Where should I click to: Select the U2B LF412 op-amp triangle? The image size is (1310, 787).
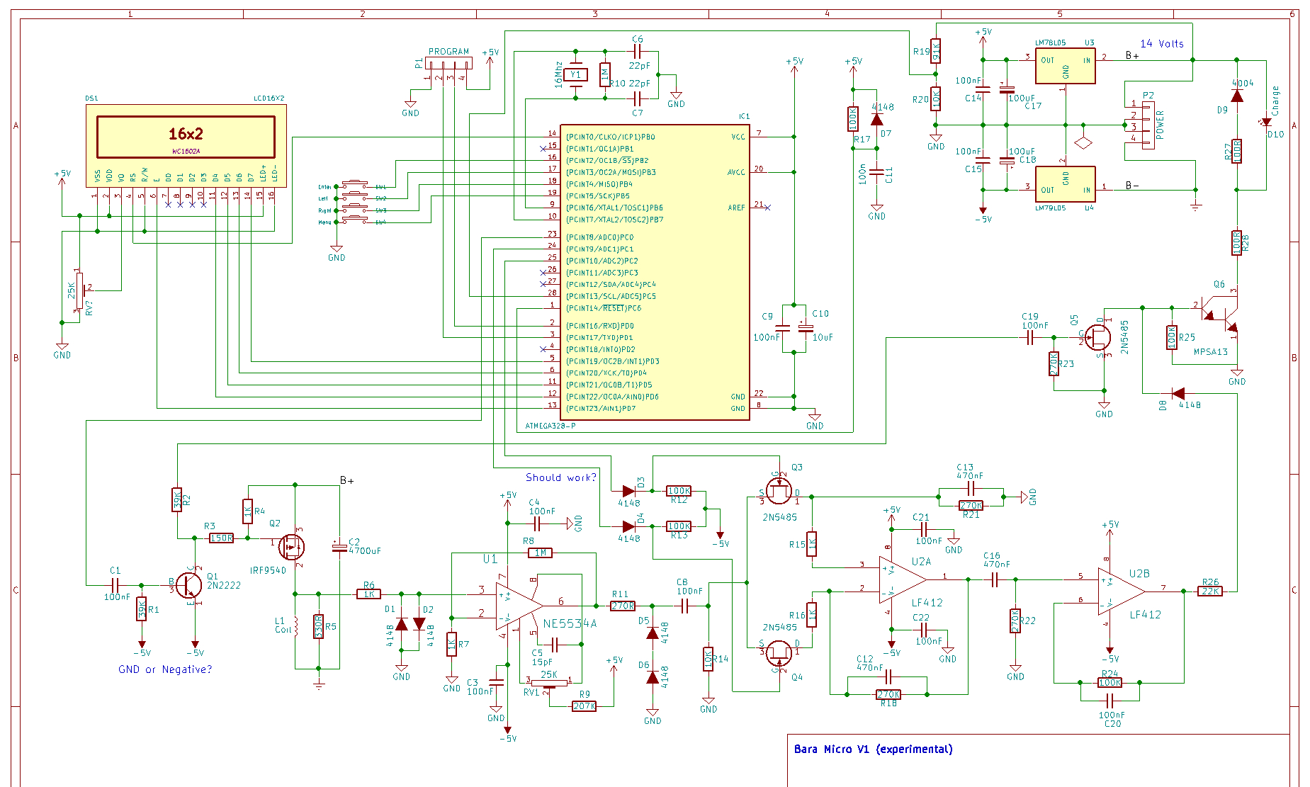pos(1122,591)
